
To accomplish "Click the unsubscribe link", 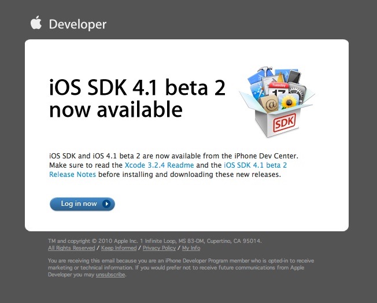I will [x=110, y=275].
